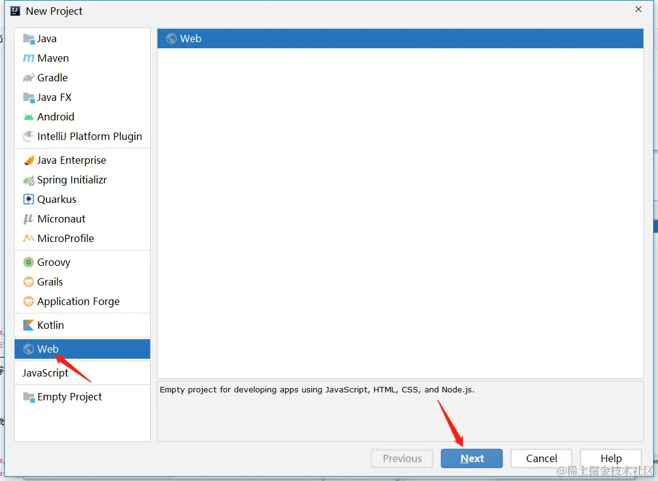Select the Java Enterprise label

pos(71,160)
